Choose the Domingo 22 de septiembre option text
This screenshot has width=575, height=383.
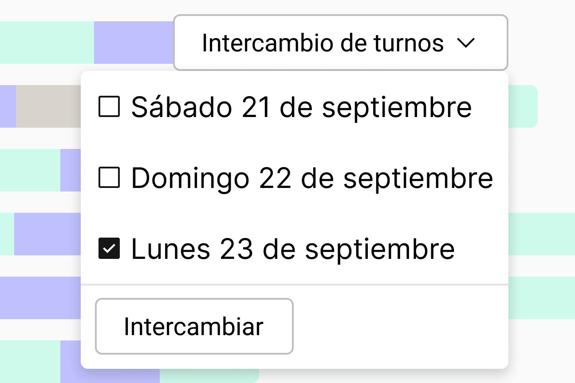click(x=311, y=178)
